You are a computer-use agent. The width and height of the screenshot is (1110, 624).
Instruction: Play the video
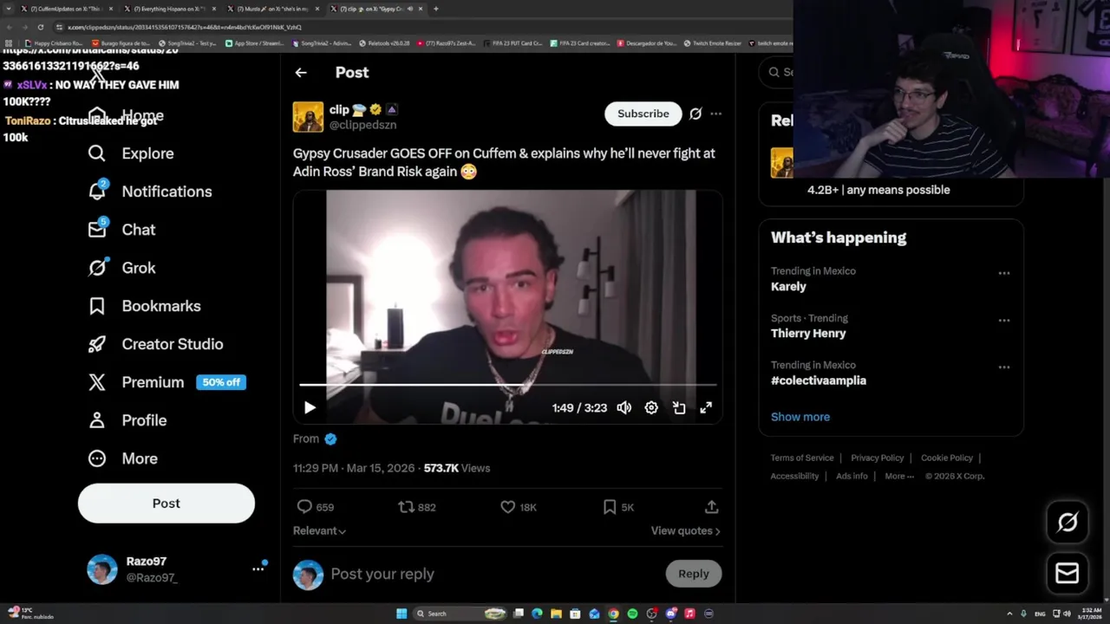310,407
